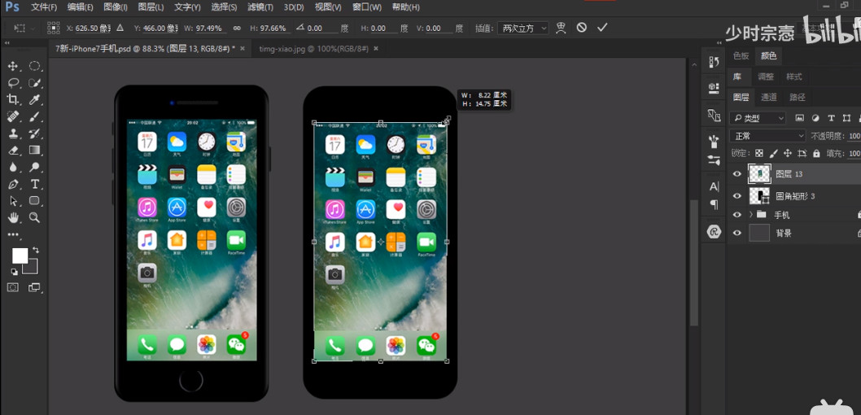This screenshot has height=415, width=861.
Task: Reset default foreground and background colors
Action: click(14, 272)
